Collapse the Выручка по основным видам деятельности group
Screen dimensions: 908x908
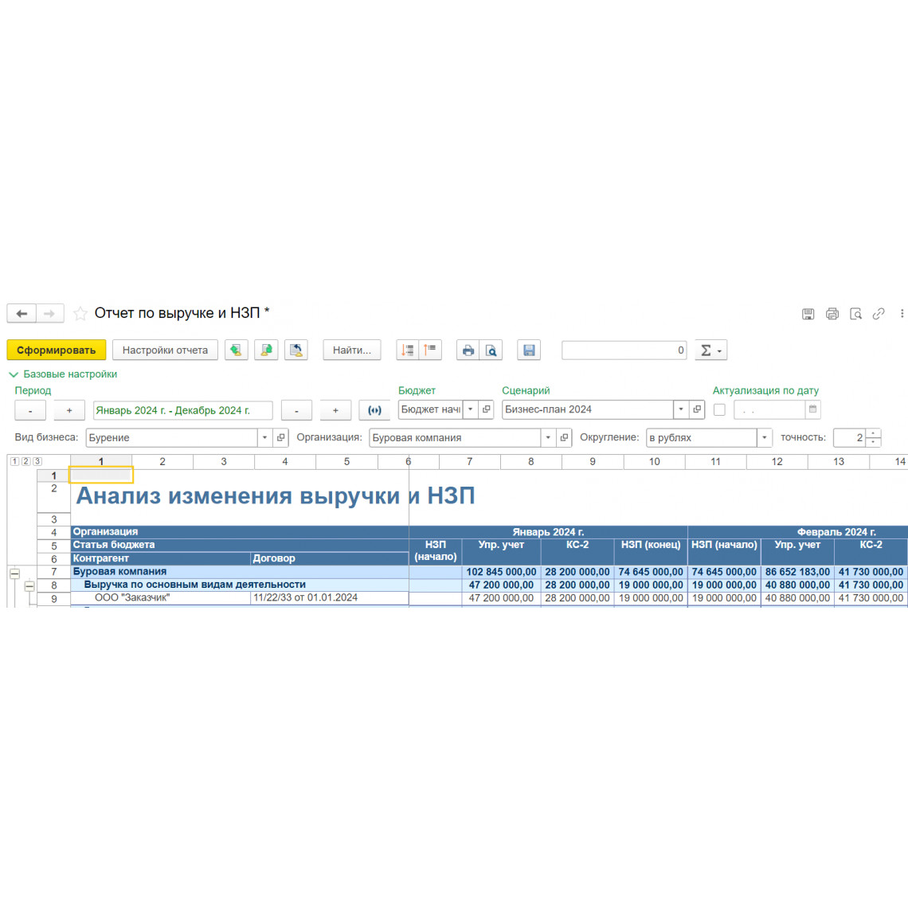pos(29,586)
